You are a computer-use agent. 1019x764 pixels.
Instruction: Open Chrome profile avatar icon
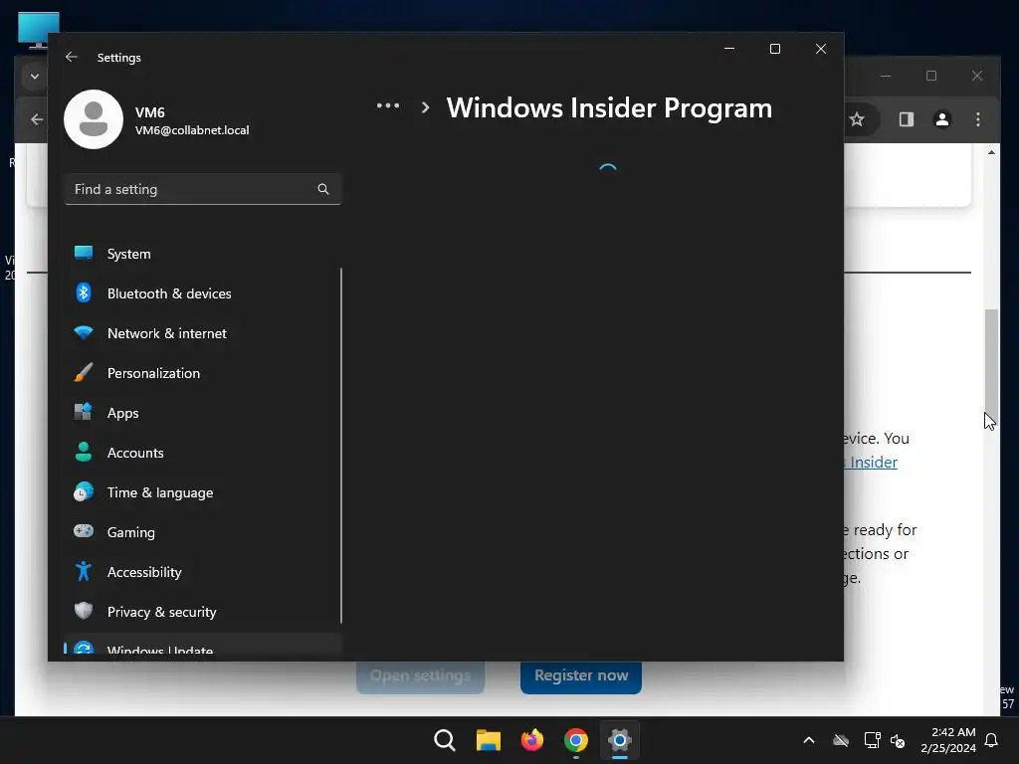pos(942,119)
